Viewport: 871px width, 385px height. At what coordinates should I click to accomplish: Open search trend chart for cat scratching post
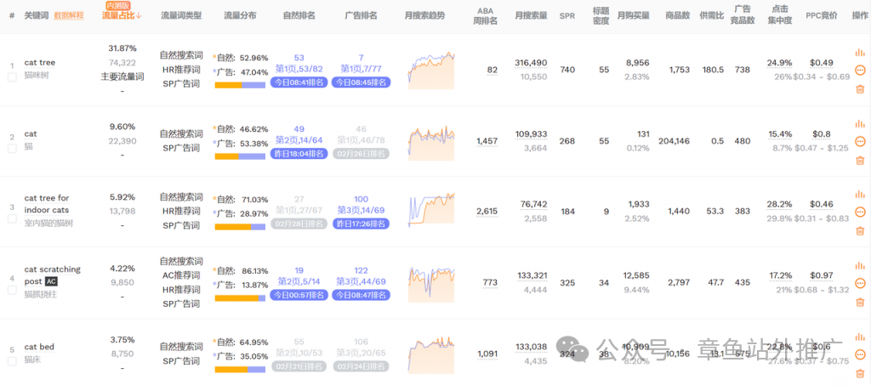431,283
